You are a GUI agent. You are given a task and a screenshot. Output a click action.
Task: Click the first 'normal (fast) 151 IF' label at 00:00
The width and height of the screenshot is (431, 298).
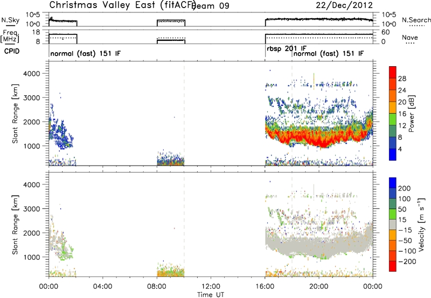pyautogui.click(x=85, y=53)
